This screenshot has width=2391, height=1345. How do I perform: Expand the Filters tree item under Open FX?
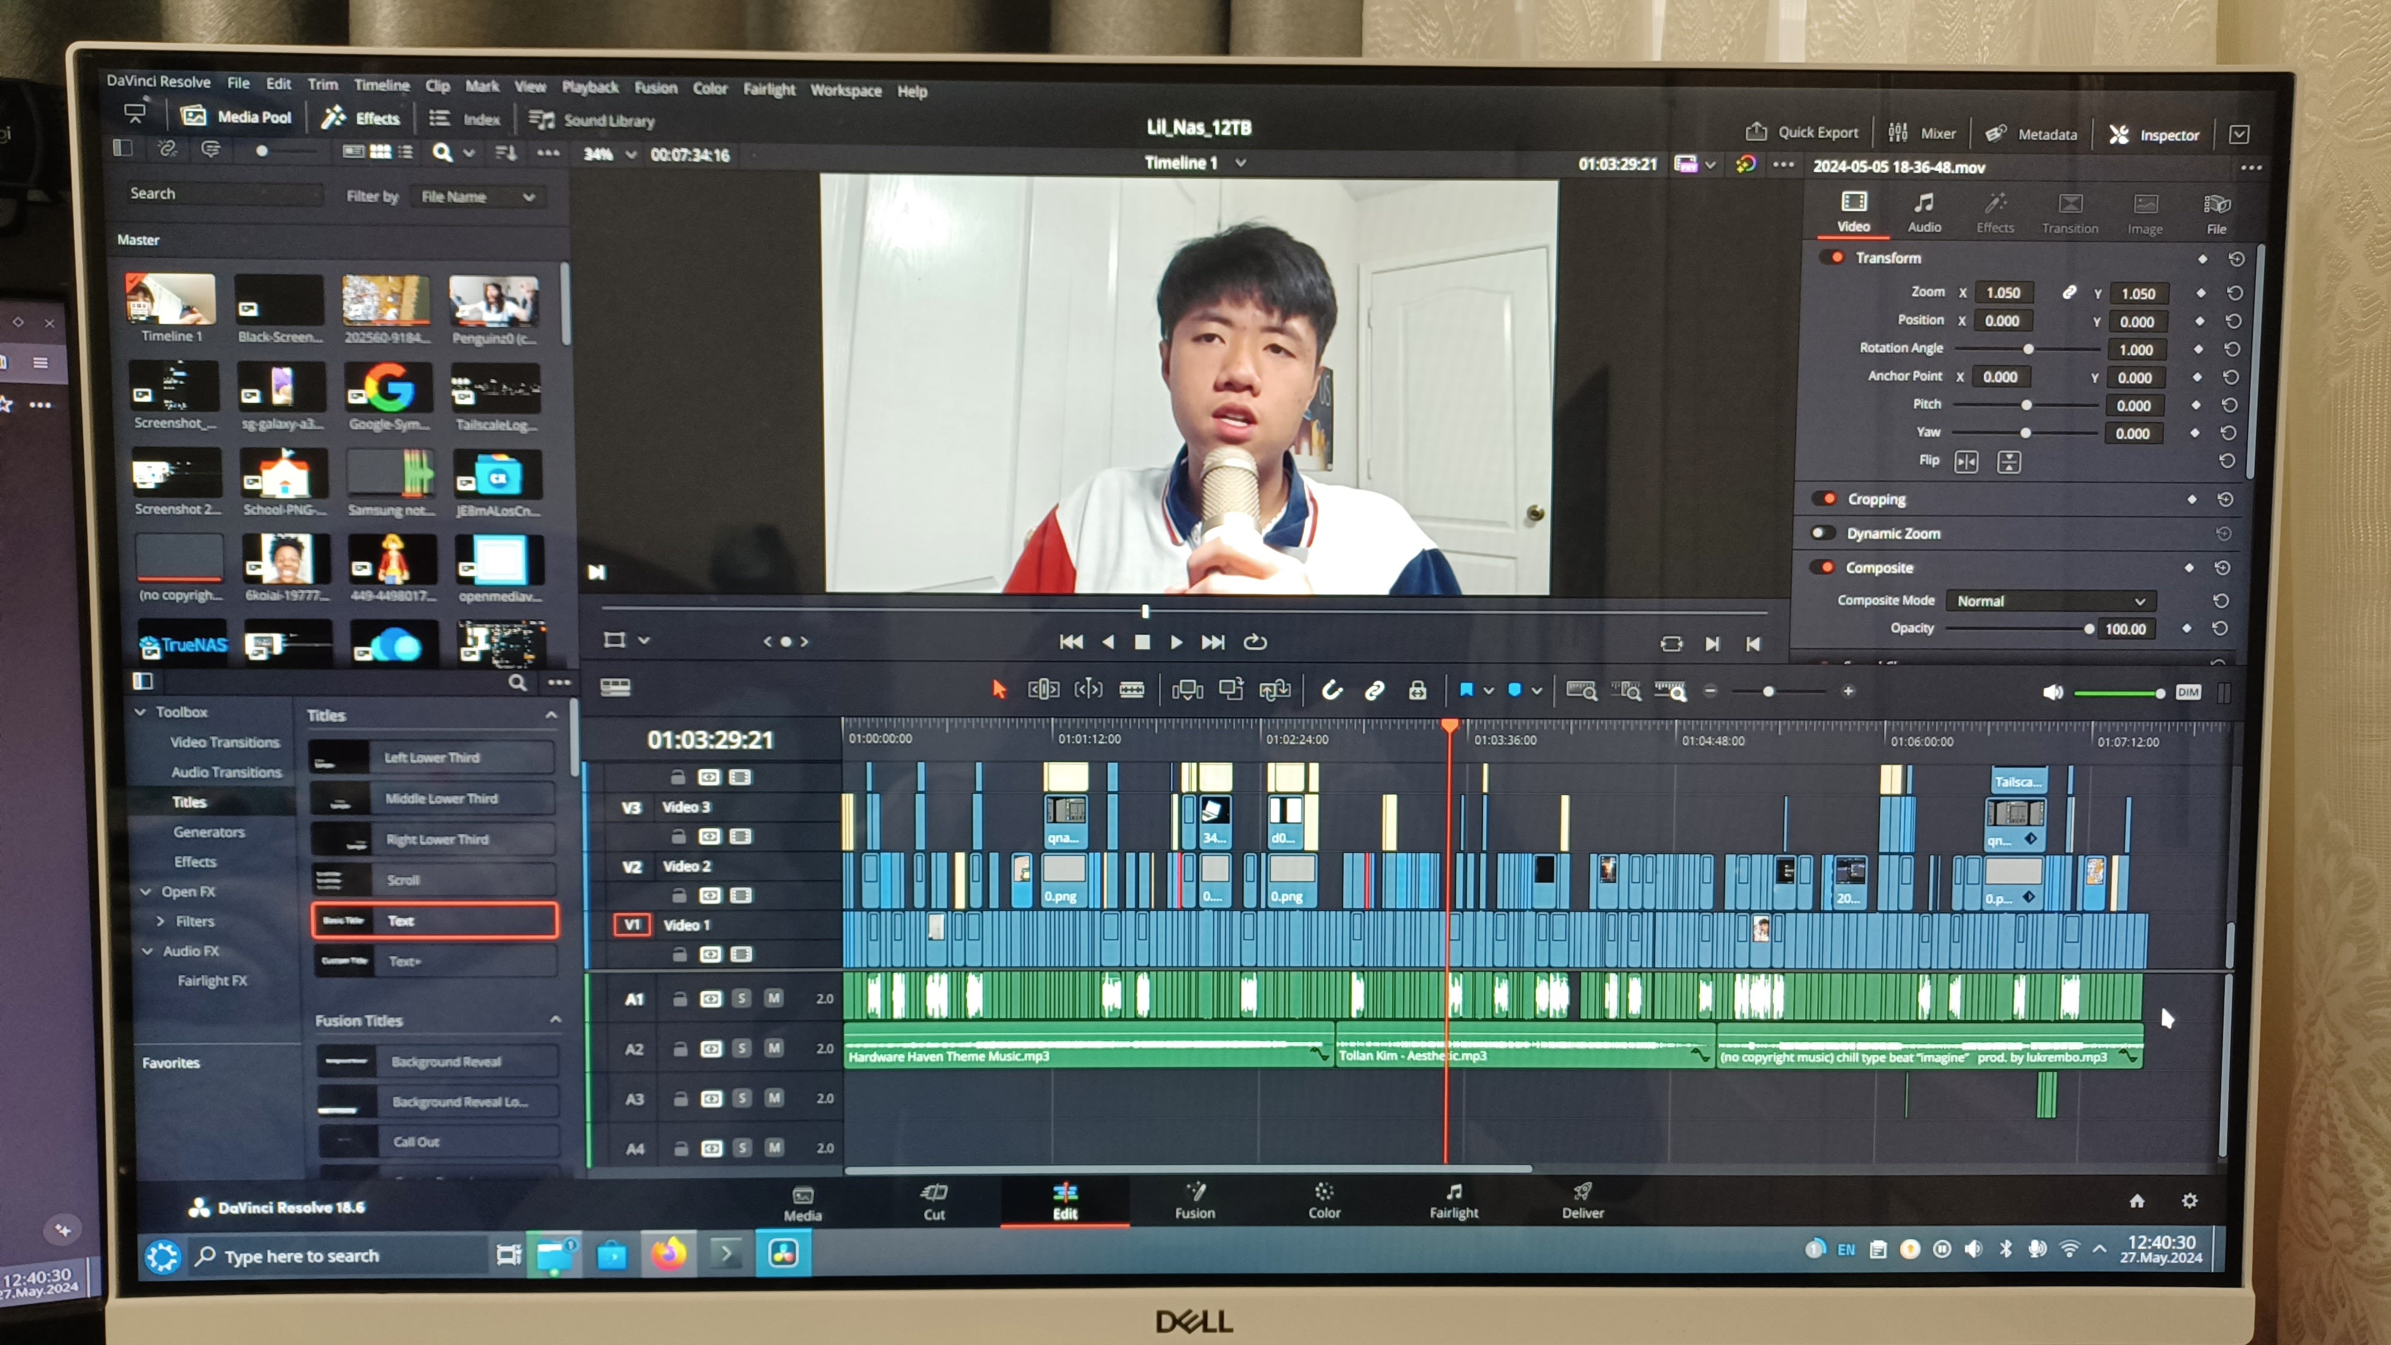pyautogui.click(x=161, y=922)
